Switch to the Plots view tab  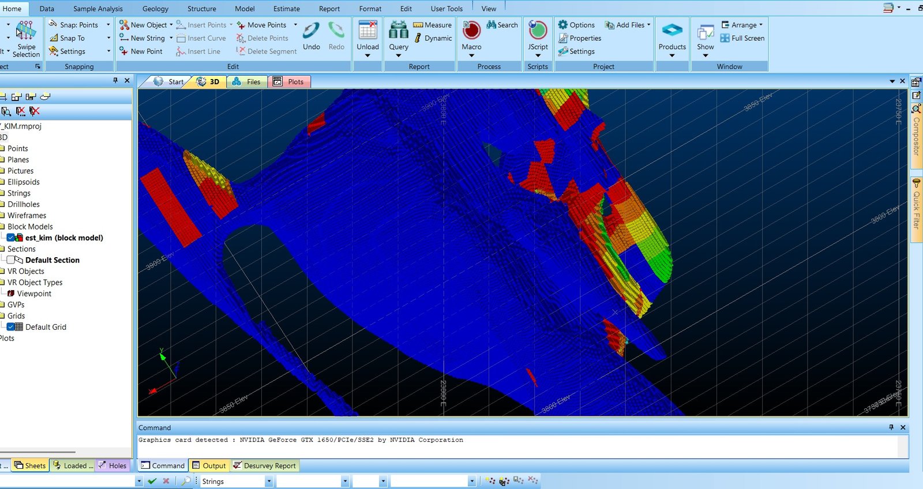[x=290, y=81]
